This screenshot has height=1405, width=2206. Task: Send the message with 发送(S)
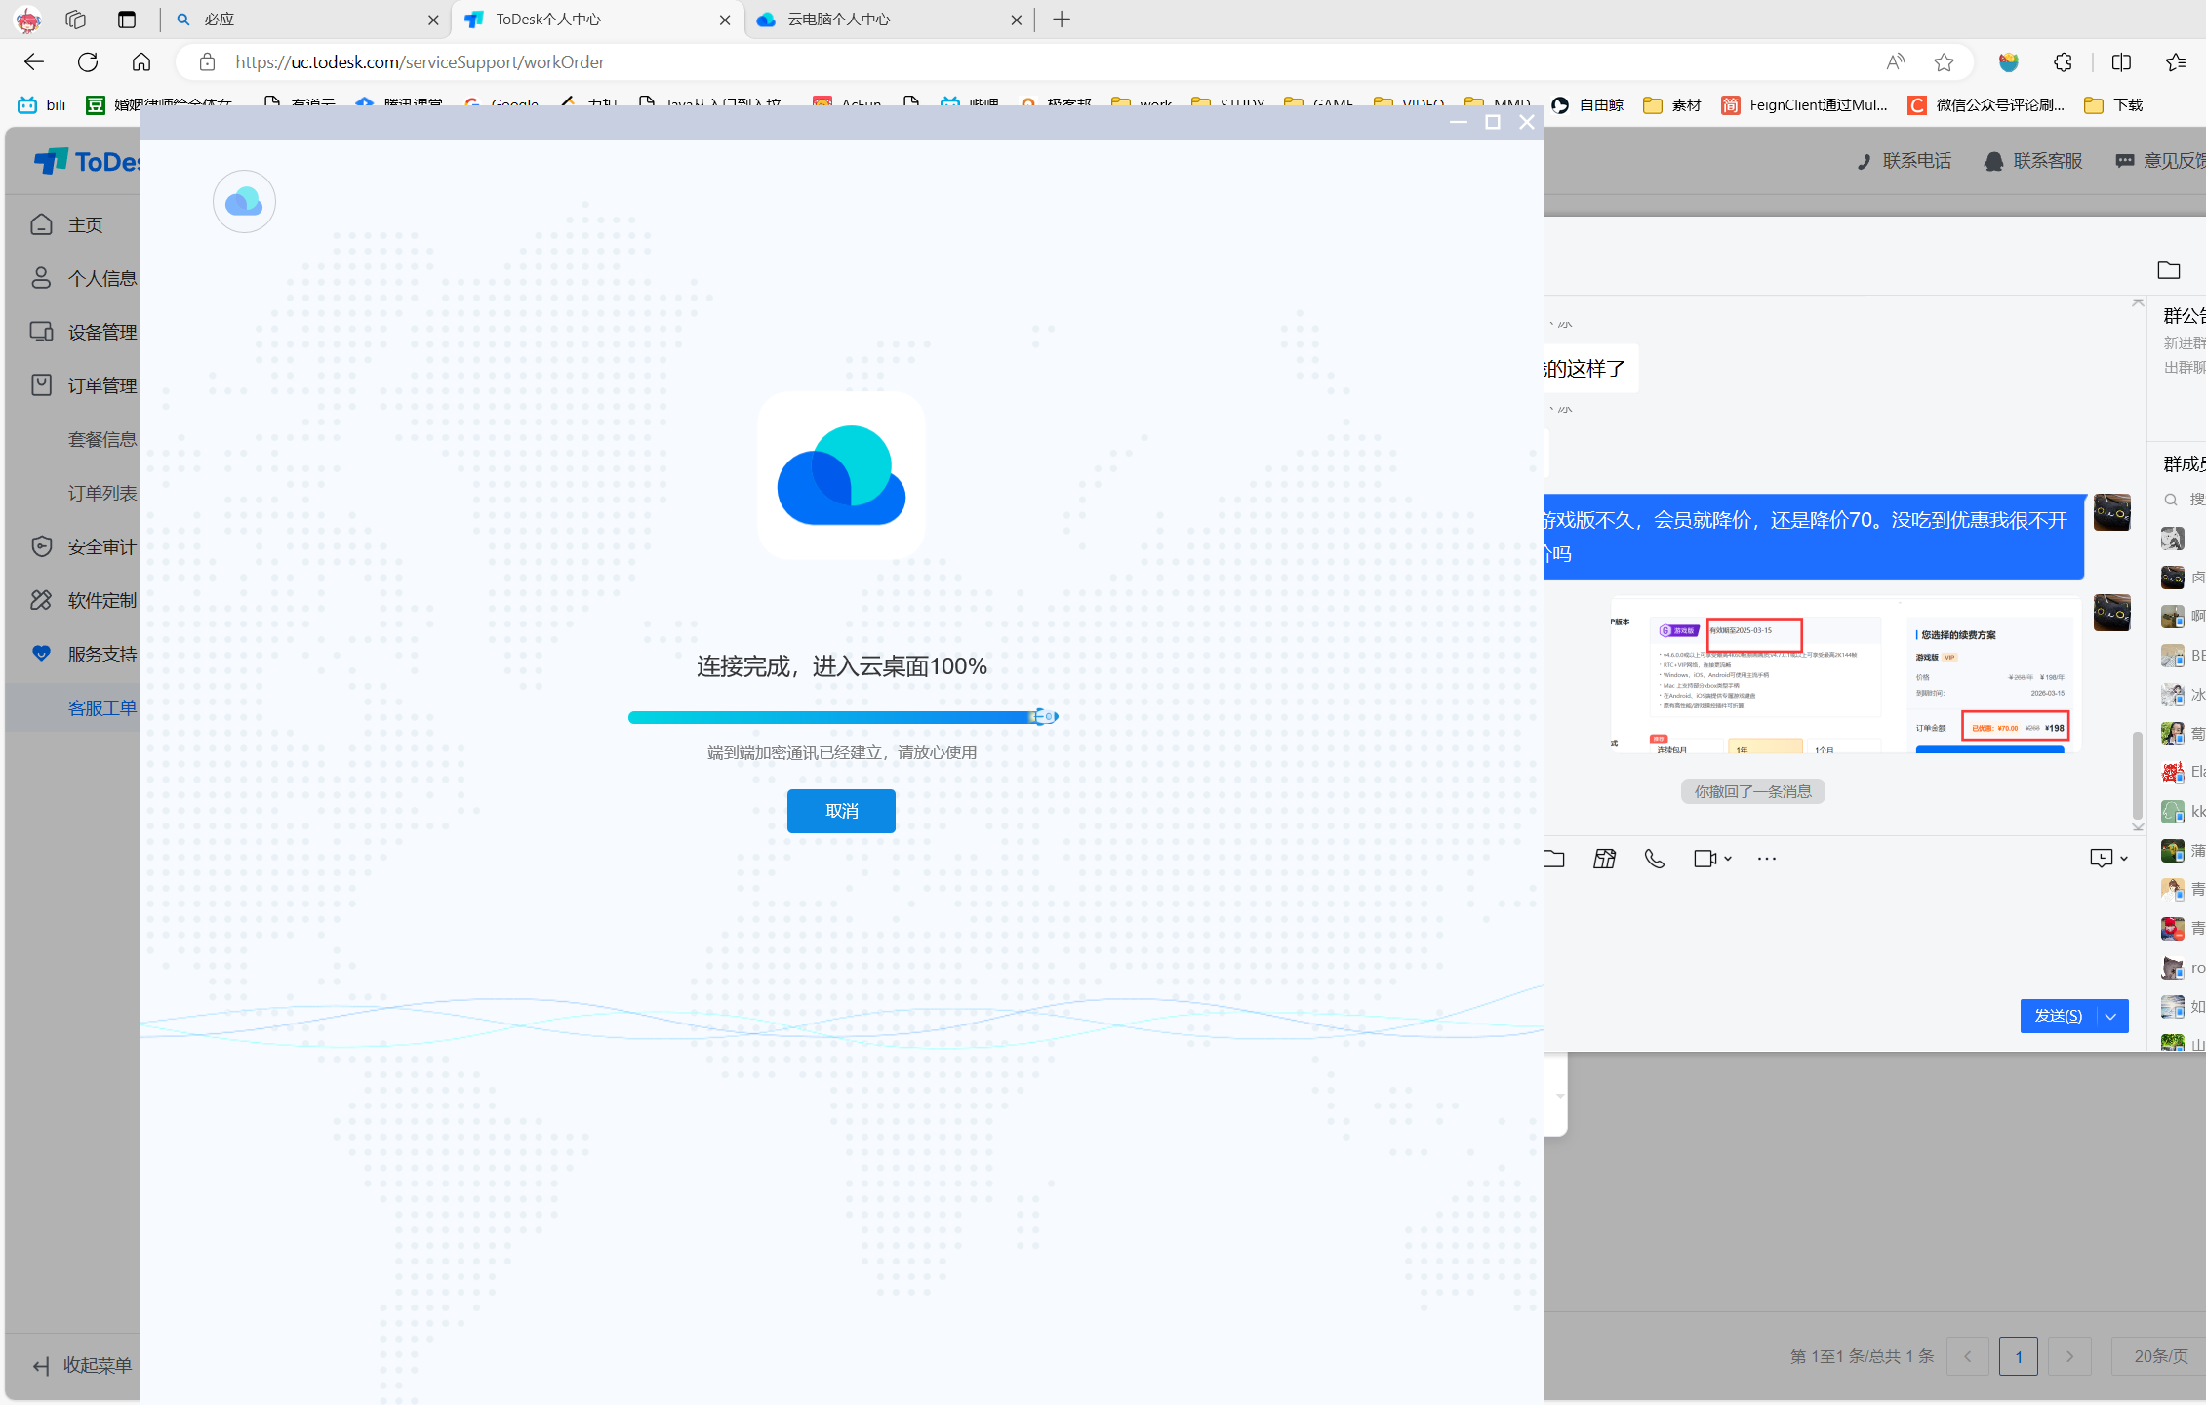[x=2059, y=1016]
